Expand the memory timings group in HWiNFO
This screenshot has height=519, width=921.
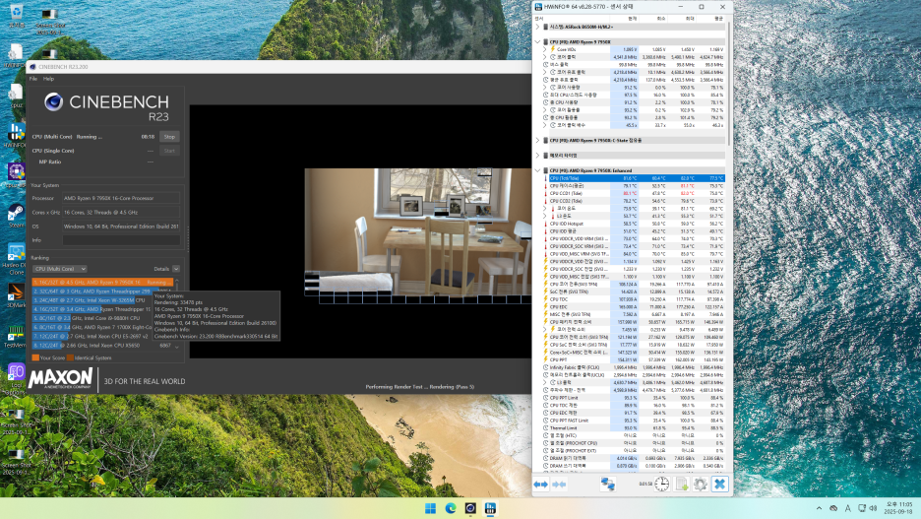(x=537, y=156)
